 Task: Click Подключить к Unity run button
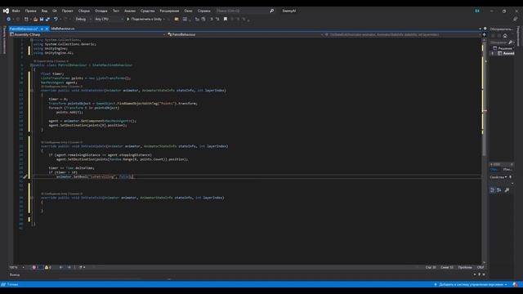(x=144, y=20)
